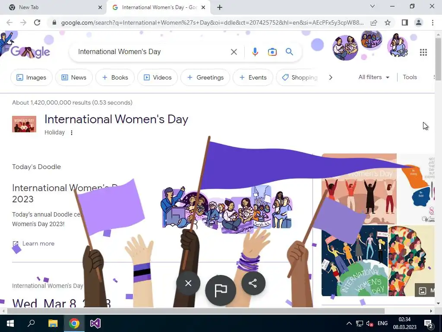
Task: Close the flag celebration overlay
Action: pyautogui.click(x=188, y=283)
